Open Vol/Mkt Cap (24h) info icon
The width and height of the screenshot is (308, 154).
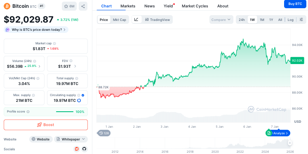(38, 78)
